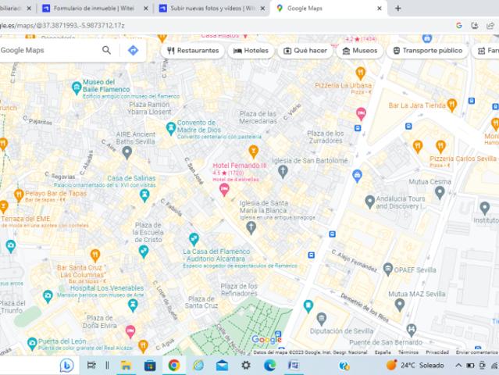Screen dimensions: 499x375
Task: Select the Convento de Madre de Dios pin
Action: click(x=171, y=128)
